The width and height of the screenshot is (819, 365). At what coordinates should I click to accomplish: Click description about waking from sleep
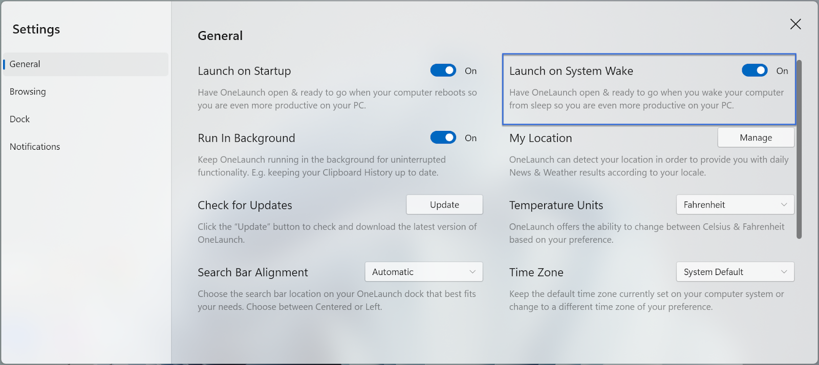(646, 99)
